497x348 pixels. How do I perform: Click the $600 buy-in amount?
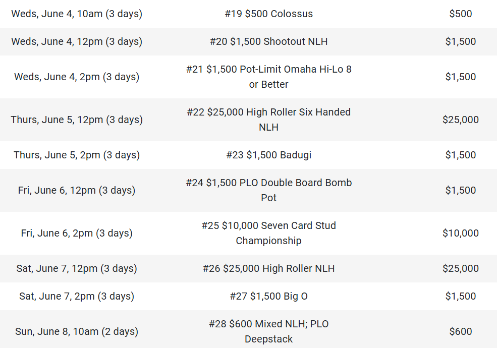point(460,331)
